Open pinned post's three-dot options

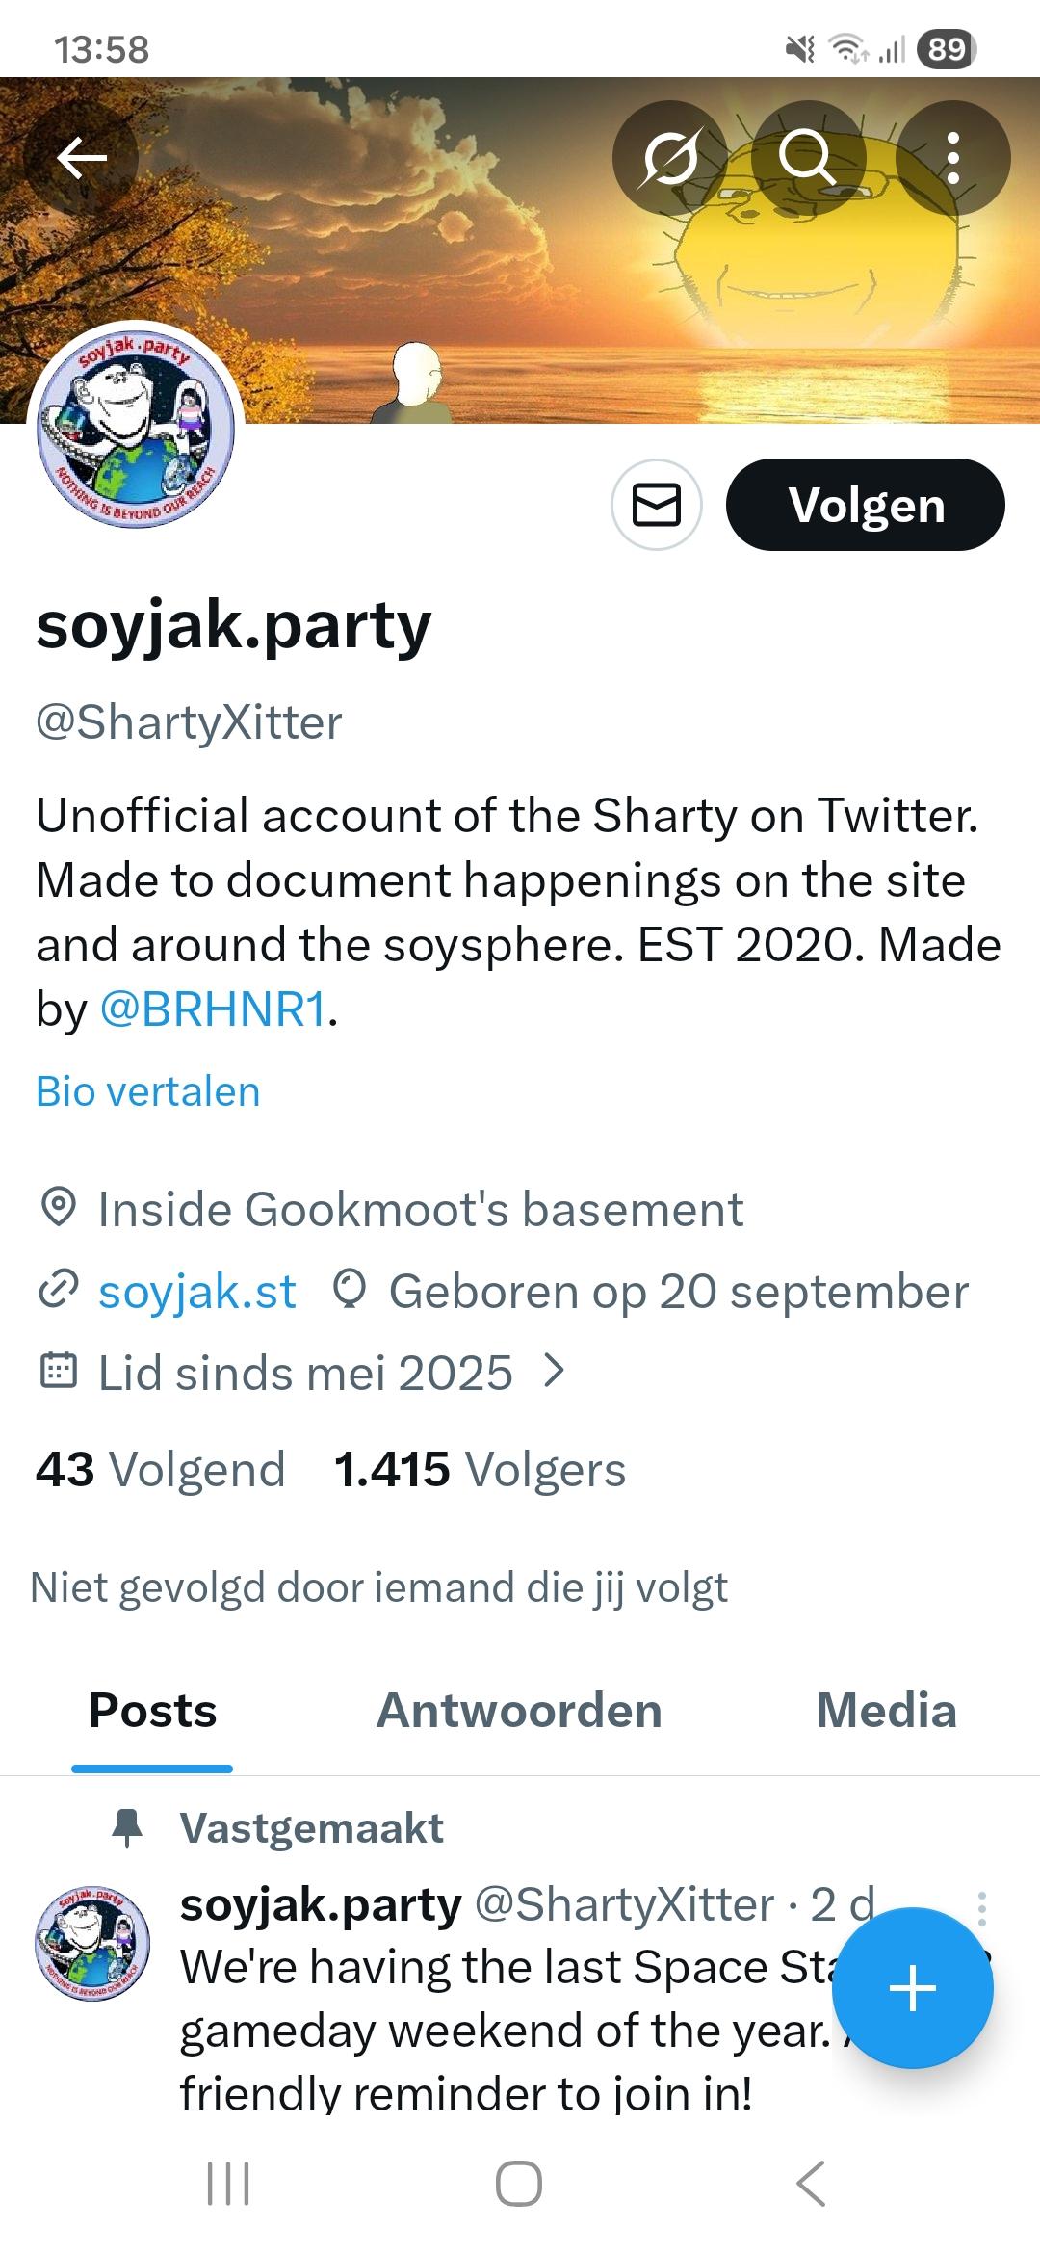pos(981,1907)
